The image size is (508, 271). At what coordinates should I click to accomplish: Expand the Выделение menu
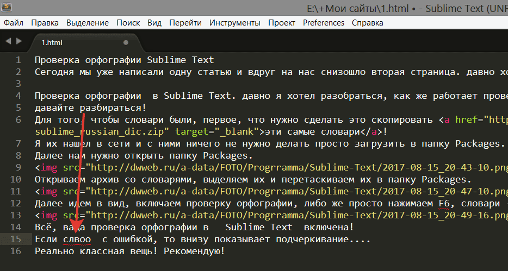pos(88,23)
